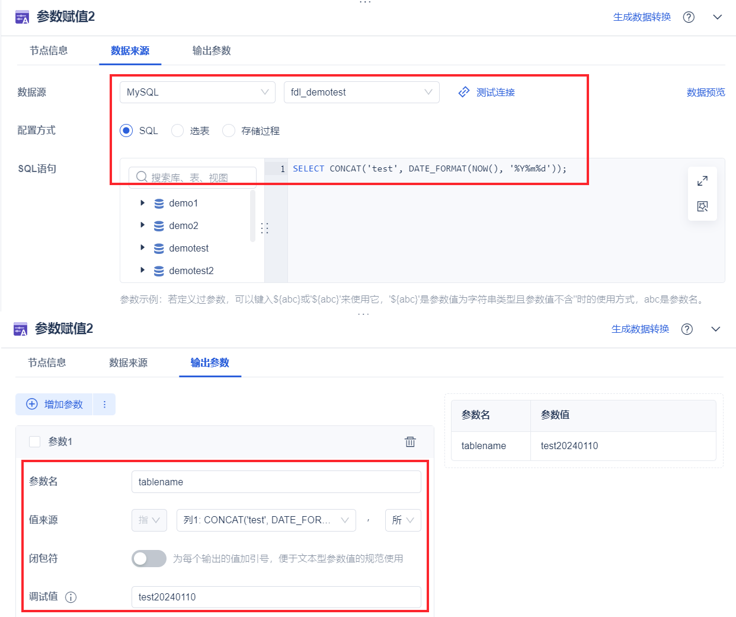Screen dimensions: 736x617
Task: Click upper 参数赋值2 node icon
Action: tap(22, 17)
